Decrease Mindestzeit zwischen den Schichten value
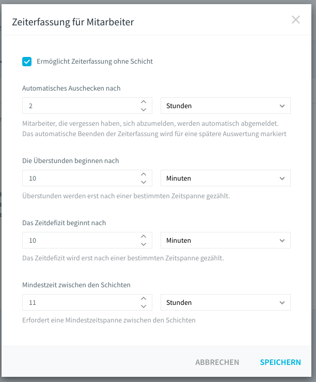Image resolution: width=316 pixels, height=382 pixels. pyautogui.click(x=144, y=306)
